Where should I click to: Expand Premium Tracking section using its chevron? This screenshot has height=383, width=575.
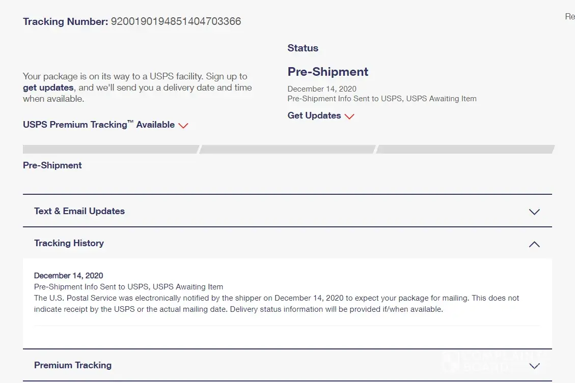(534, 366)
